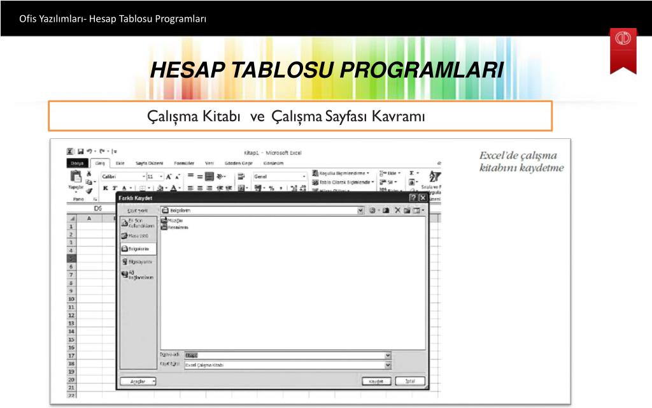Switch to the Ekle ribbon tab
This screenshot has width=652, height=408.
(120, 163)
